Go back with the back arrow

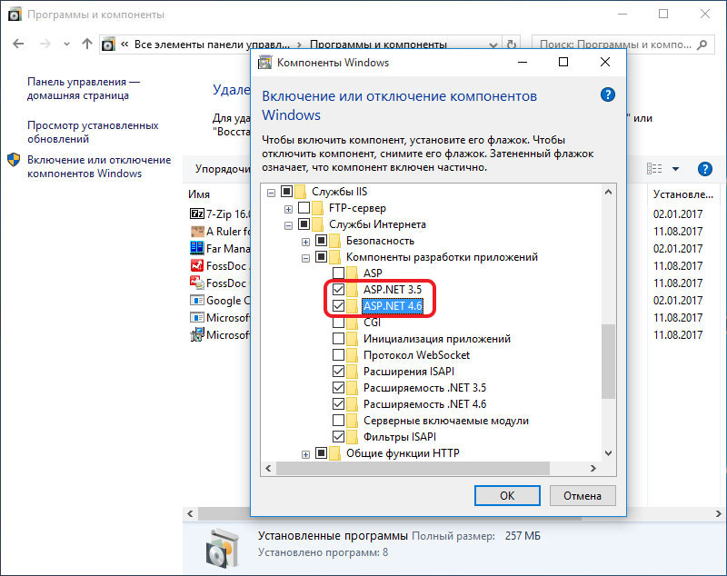[18, 44]
